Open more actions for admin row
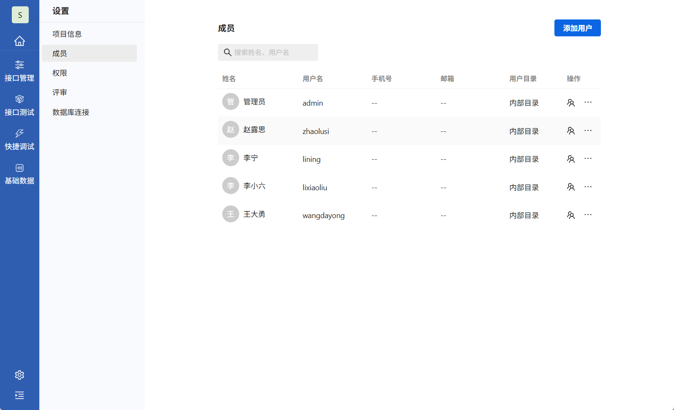The width and height of the screenshot is (674, 410). pos(588,102)
